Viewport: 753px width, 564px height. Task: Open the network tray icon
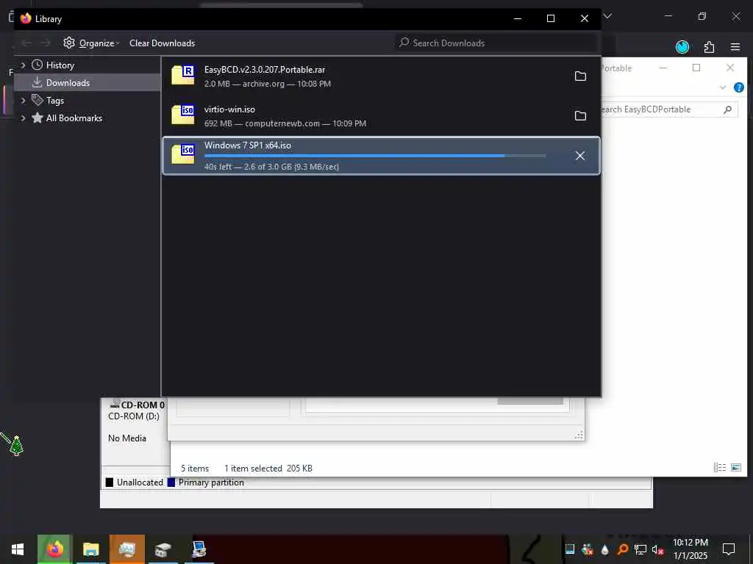coord(640,549)
